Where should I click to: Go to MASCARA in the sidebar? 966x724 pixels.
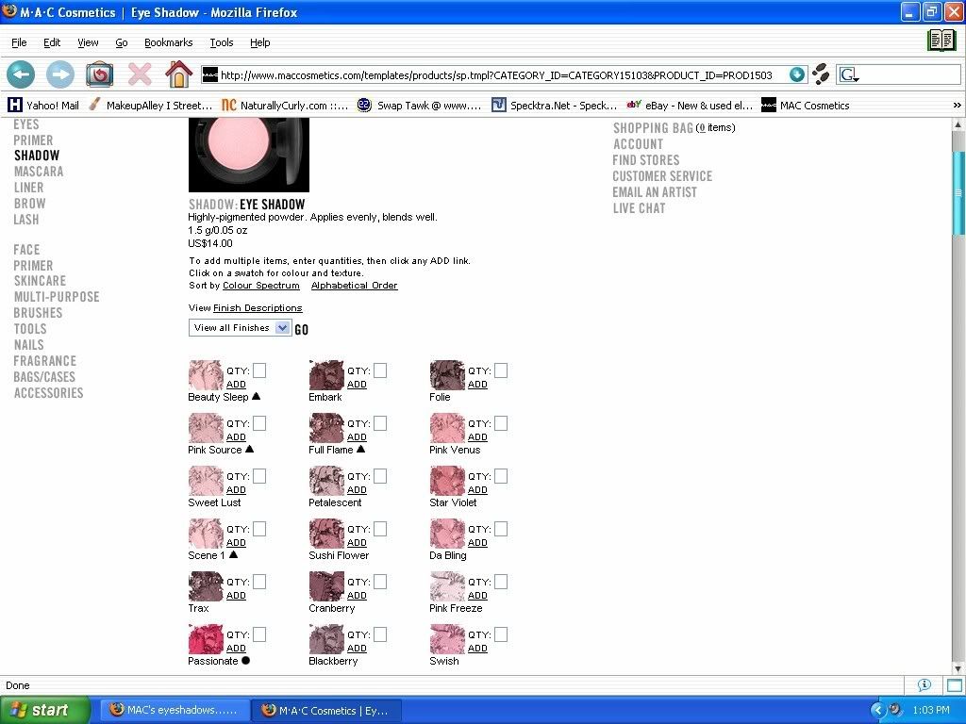(x=39, y=172)
